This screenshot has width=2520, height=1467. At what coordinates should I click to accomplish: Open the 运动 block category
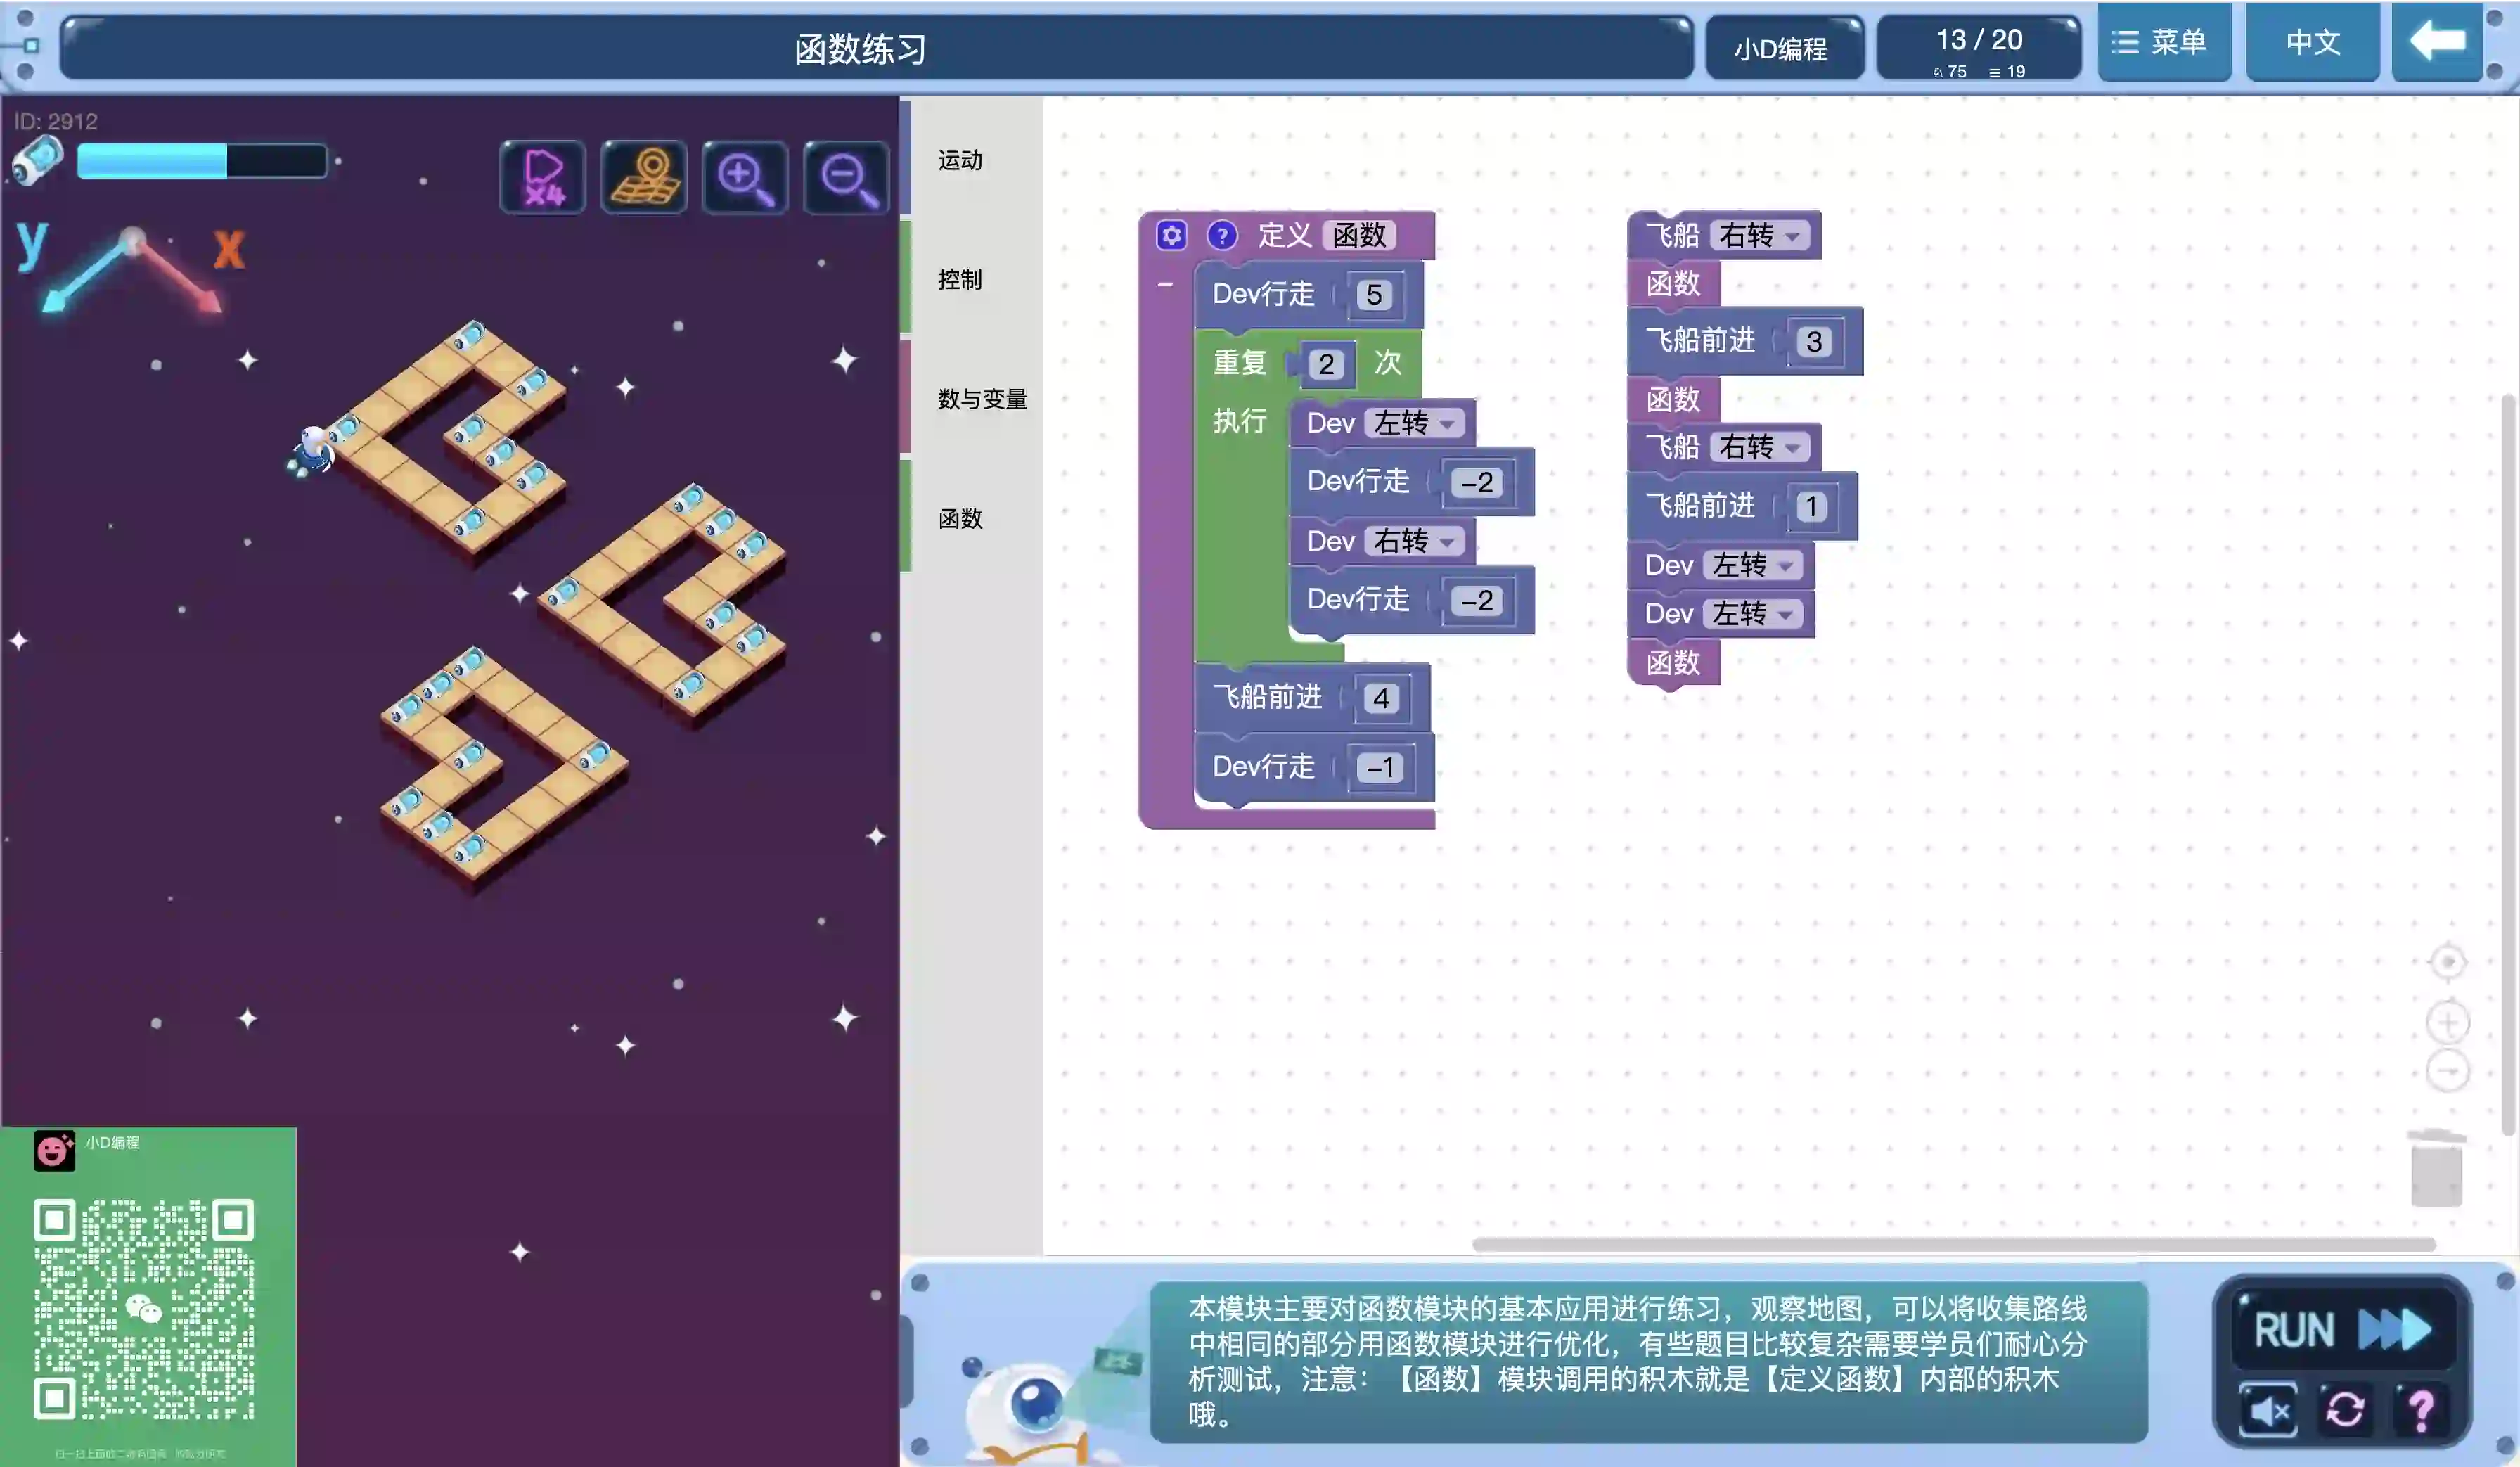(x=960, y=160)
